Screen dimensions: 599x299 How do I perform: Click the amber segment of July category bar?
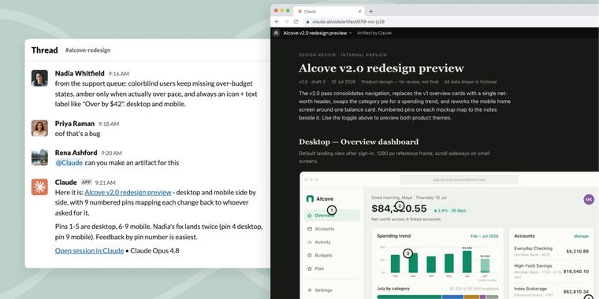tap(471, 297)
